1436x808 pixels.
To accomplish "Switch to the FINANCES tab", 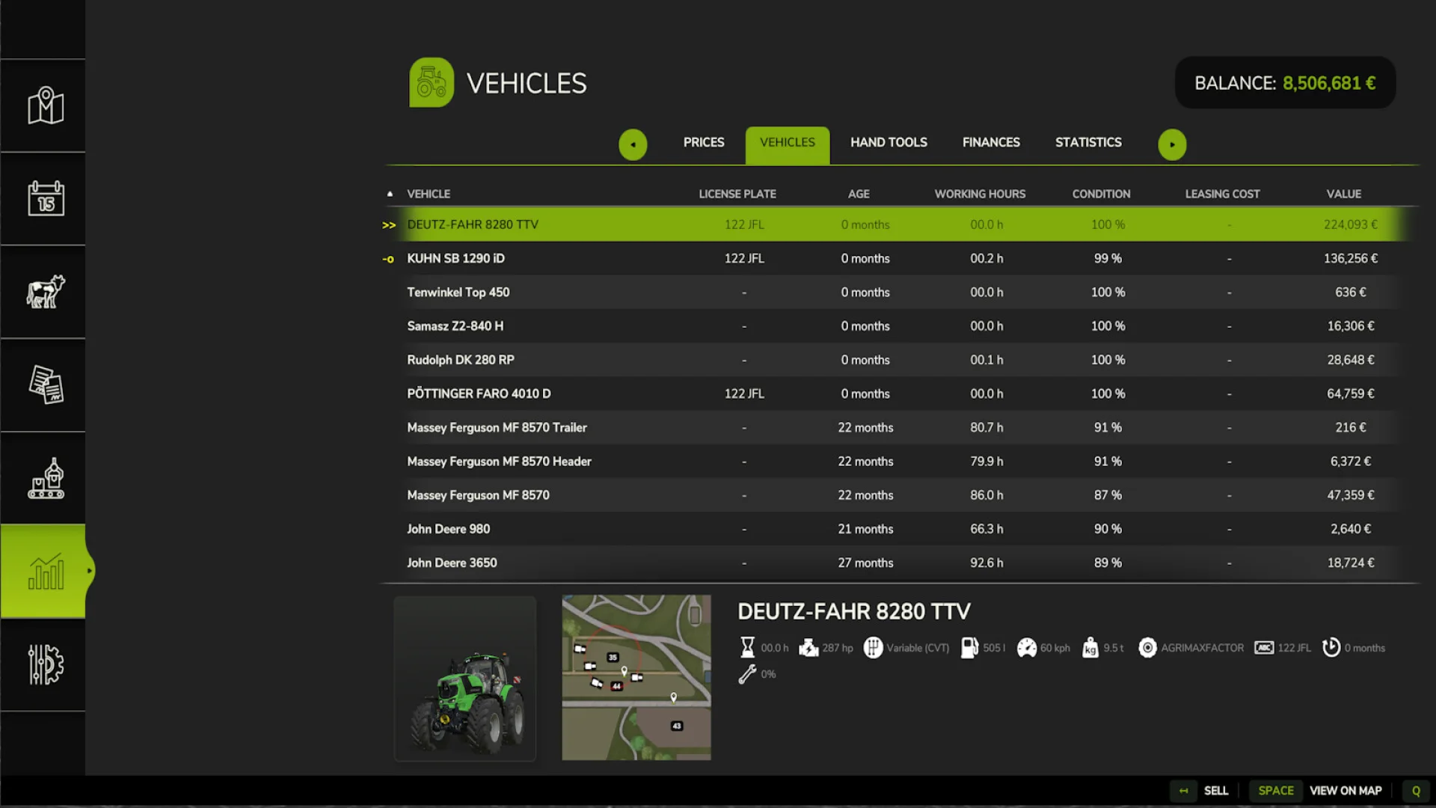I will tap(990, 142).
